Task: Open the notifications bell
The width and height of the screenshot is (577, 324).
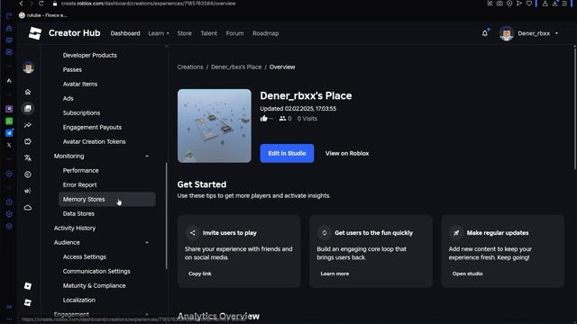Action: tap(485, 33)
